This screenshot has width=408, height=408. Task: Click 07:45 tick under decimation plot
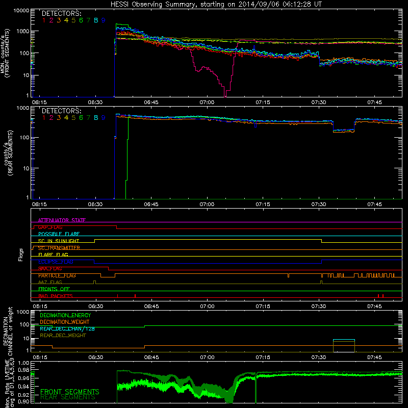375,358
